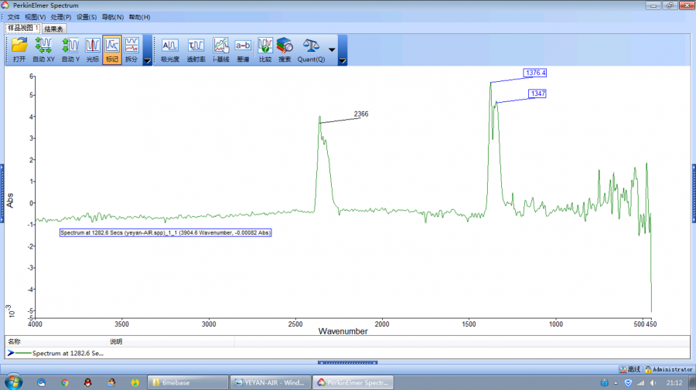This screenshot has height=390, width=696.
Task: Select the 光标 cursor tool
Action: pyautogui.click(x=92, y=49)
